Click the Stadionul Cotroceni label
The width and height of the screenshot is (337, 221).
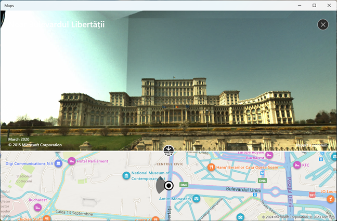point(24,178)
